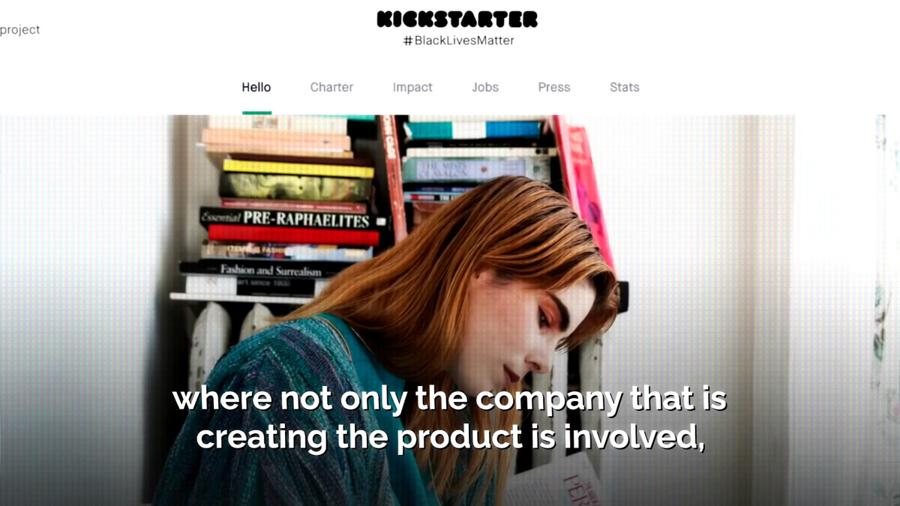
Task: Click the Fashion and Surrealism book spine
Action: coord(266,270)
